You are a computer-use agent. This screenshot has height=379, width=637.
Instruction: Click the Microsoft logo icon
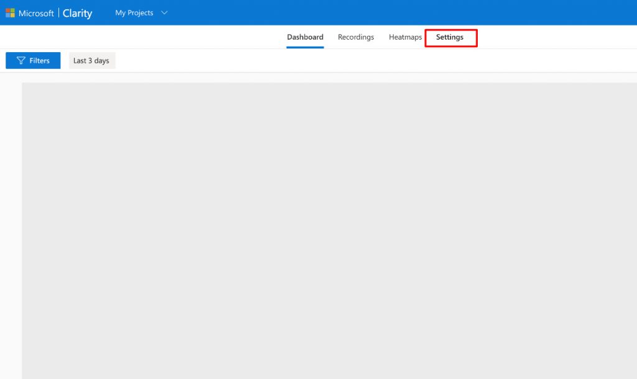(10, 13)
